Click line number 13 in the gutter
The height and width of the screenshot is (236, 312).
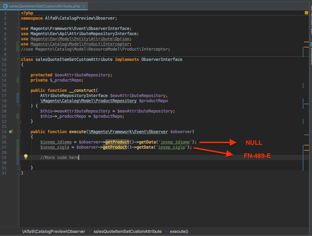point(4,75)
